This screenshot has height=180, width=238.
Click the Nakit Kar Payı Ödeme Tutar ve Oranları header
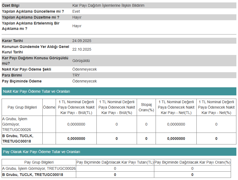click(x=36, y=91)
